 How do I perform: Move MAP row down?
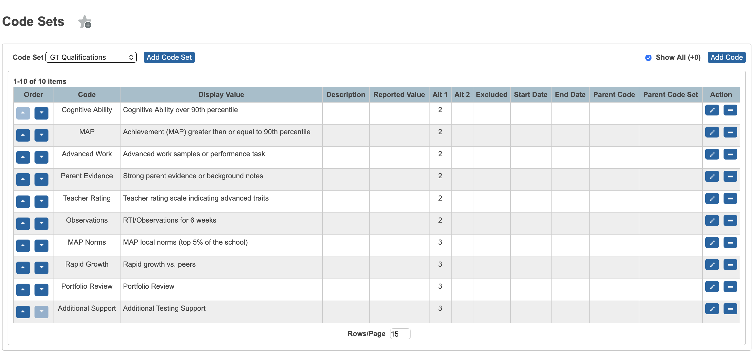(41, 135)
